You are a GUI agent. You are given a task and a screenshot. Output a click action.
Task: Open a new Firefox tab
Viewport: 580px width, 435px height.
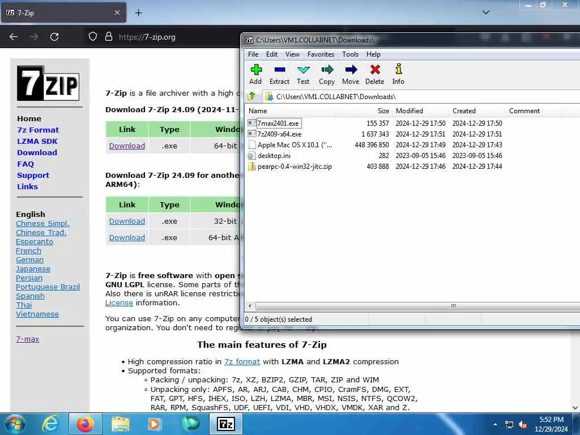[138, 12]
